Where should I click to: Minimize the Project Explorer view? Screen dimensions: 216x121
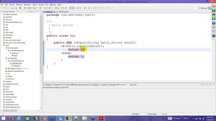click(39, 11)
